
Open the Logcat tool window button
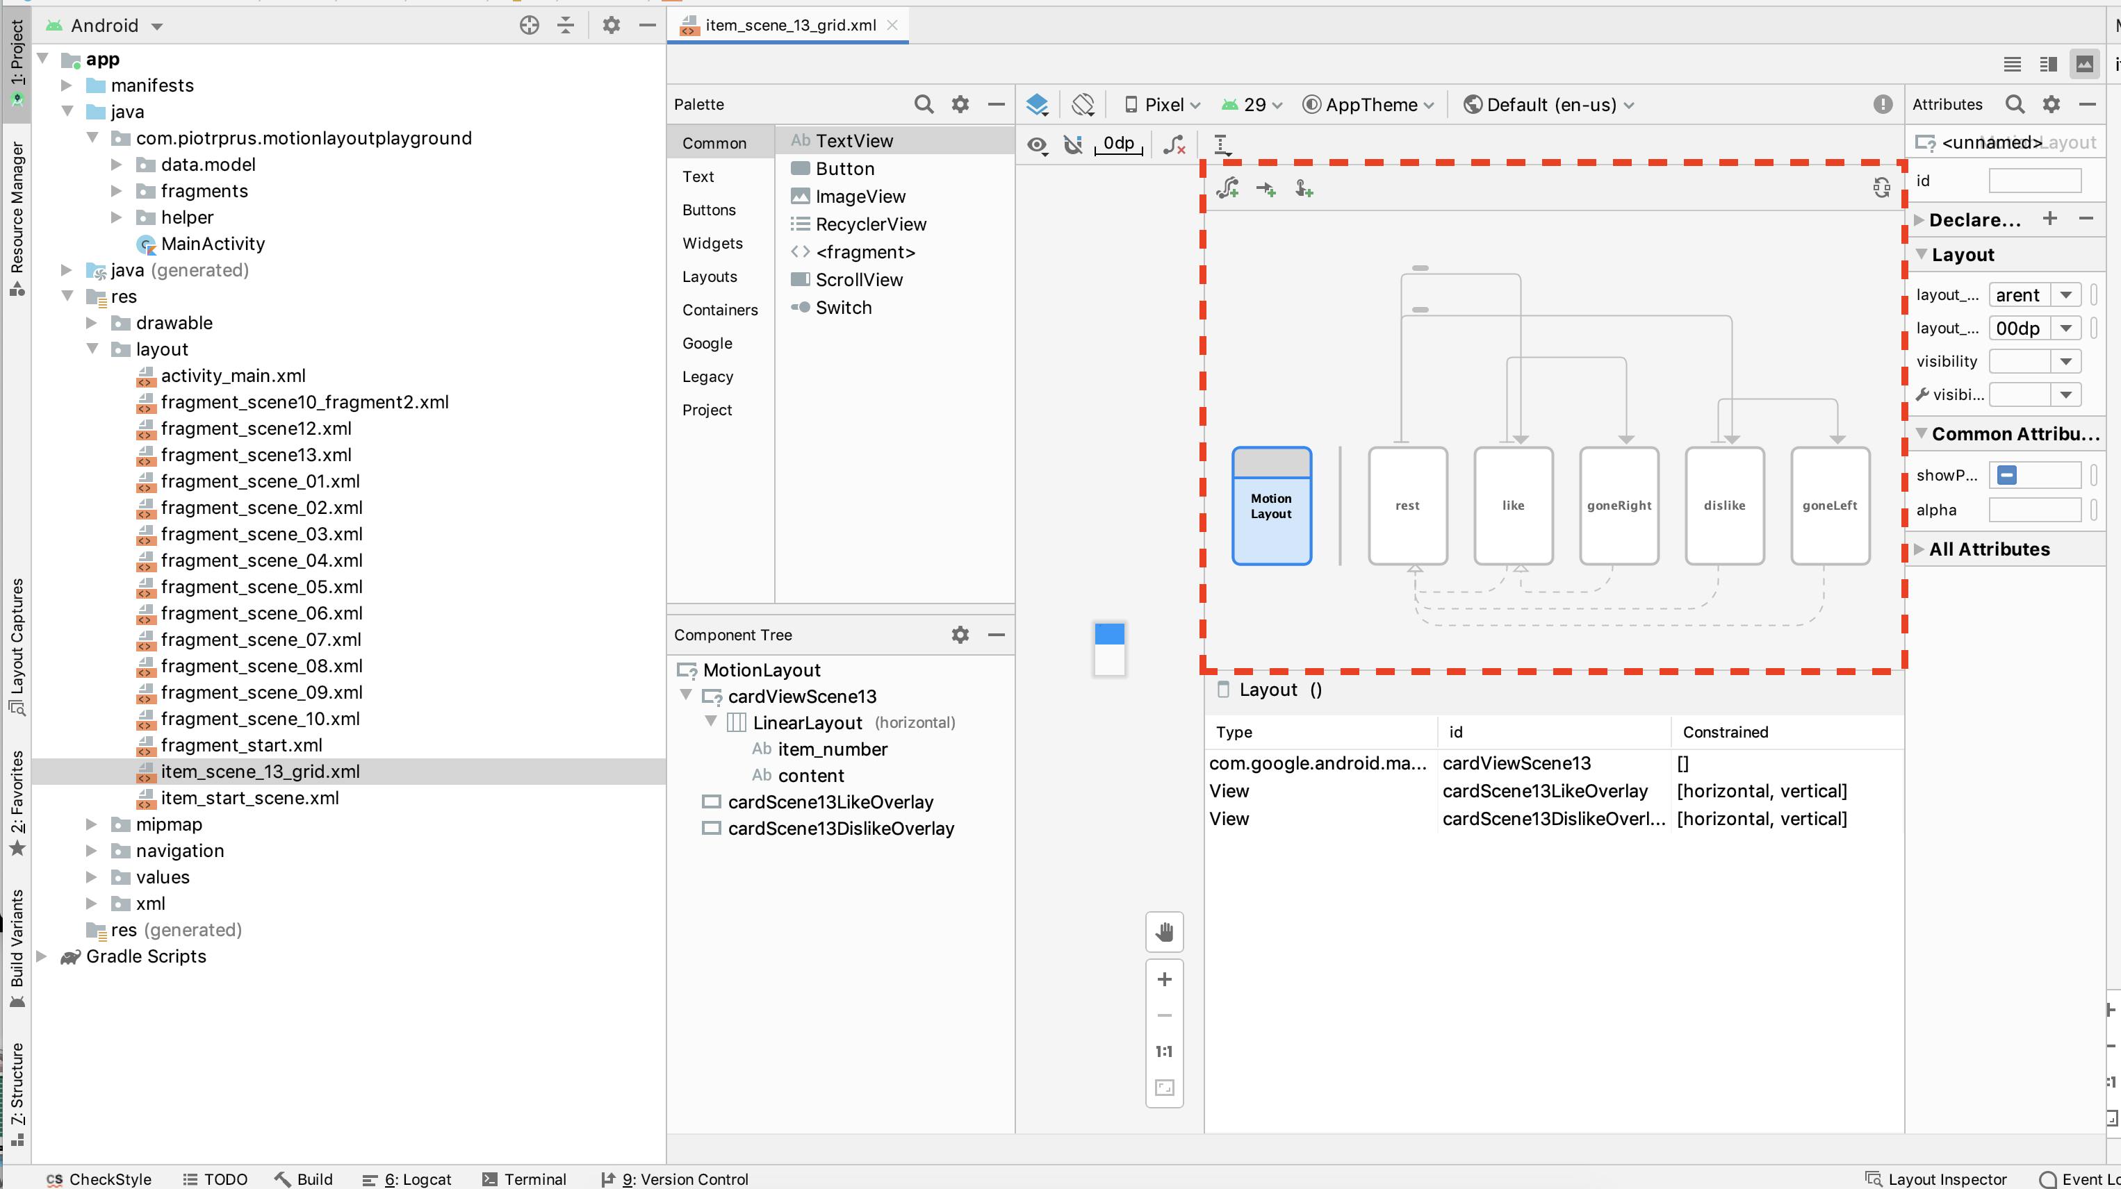(x=407, y=1179)
